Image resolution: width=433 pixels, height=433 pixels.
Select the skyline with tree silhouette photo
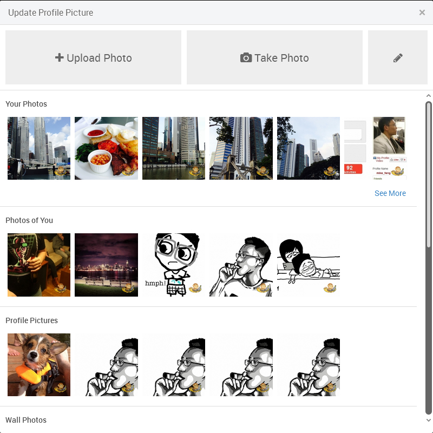pos(309,148)
